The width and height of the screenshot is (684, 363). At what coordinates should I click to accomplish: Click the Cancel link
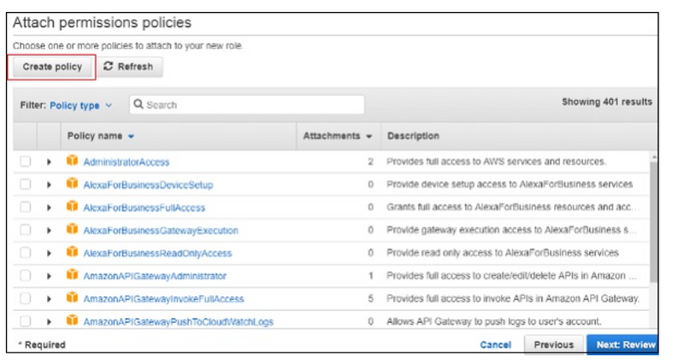pos(496,345)
